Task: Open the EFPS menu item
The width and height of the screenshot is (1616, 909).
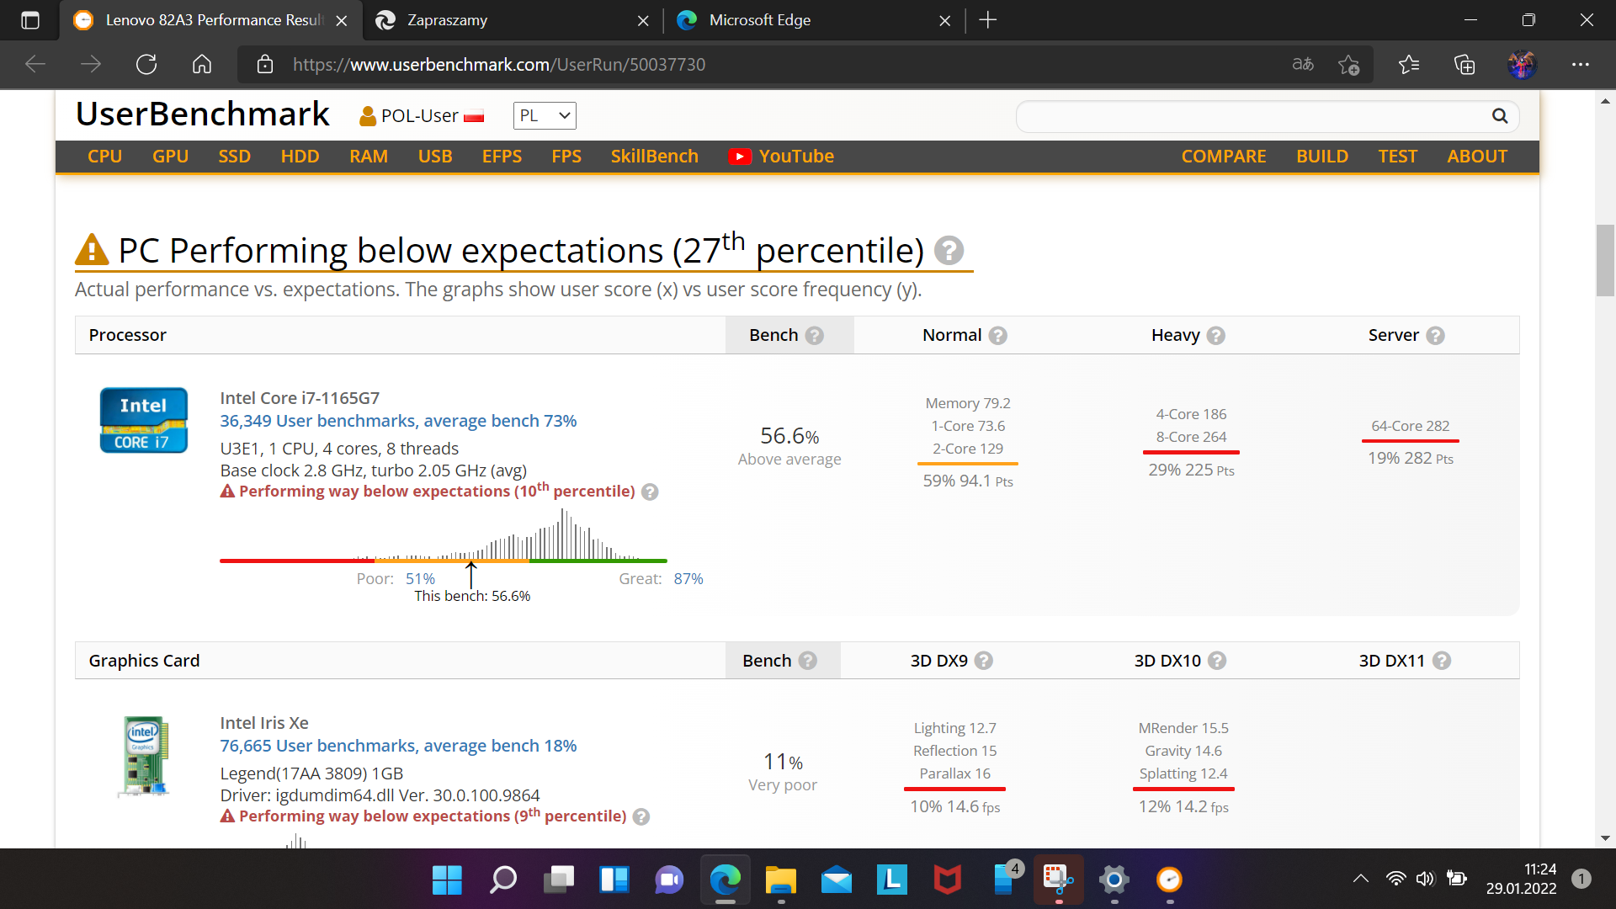Action: (x=502, y=157)
